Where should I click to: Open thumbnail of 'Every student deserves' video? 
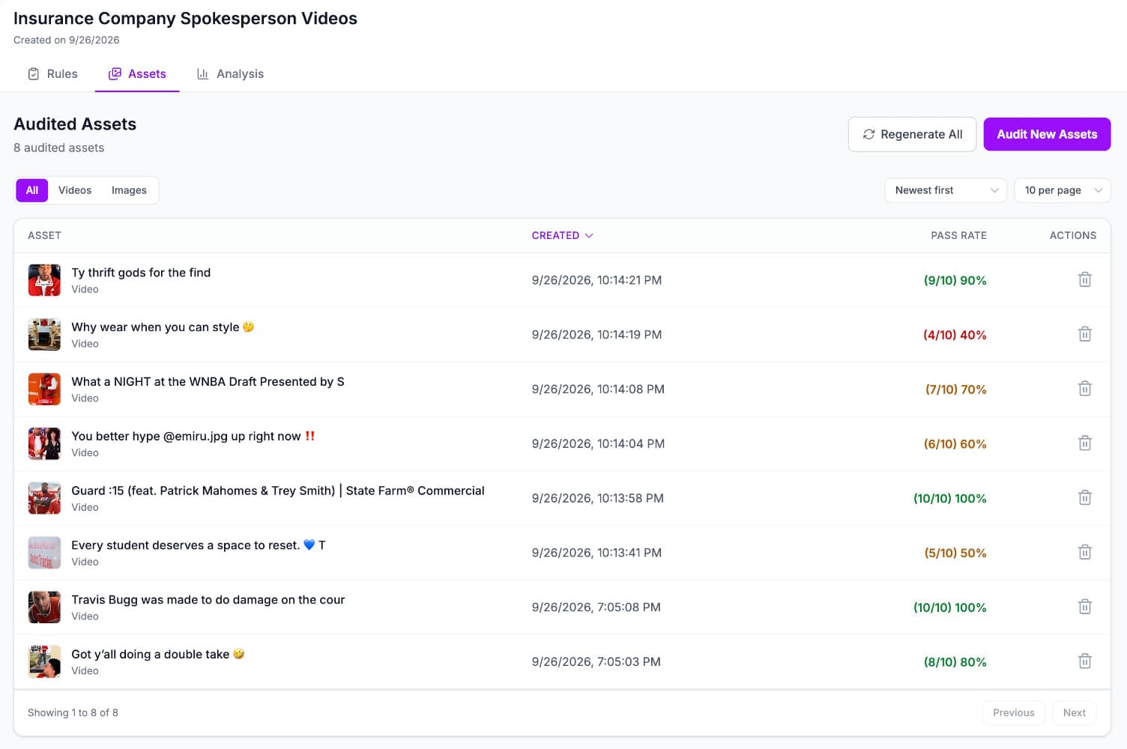pos(44,553)
